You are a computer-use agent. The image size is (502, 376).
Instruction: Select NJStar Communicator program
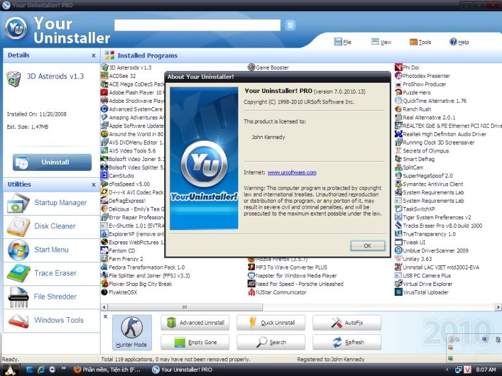click(277, 292)
